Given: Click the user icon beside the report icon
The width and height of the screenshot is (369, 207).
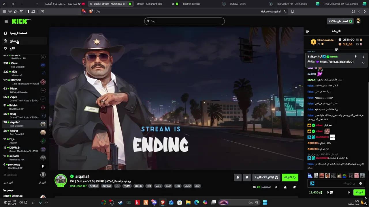Looking at the screenshot, I should [x=294, y=187].
